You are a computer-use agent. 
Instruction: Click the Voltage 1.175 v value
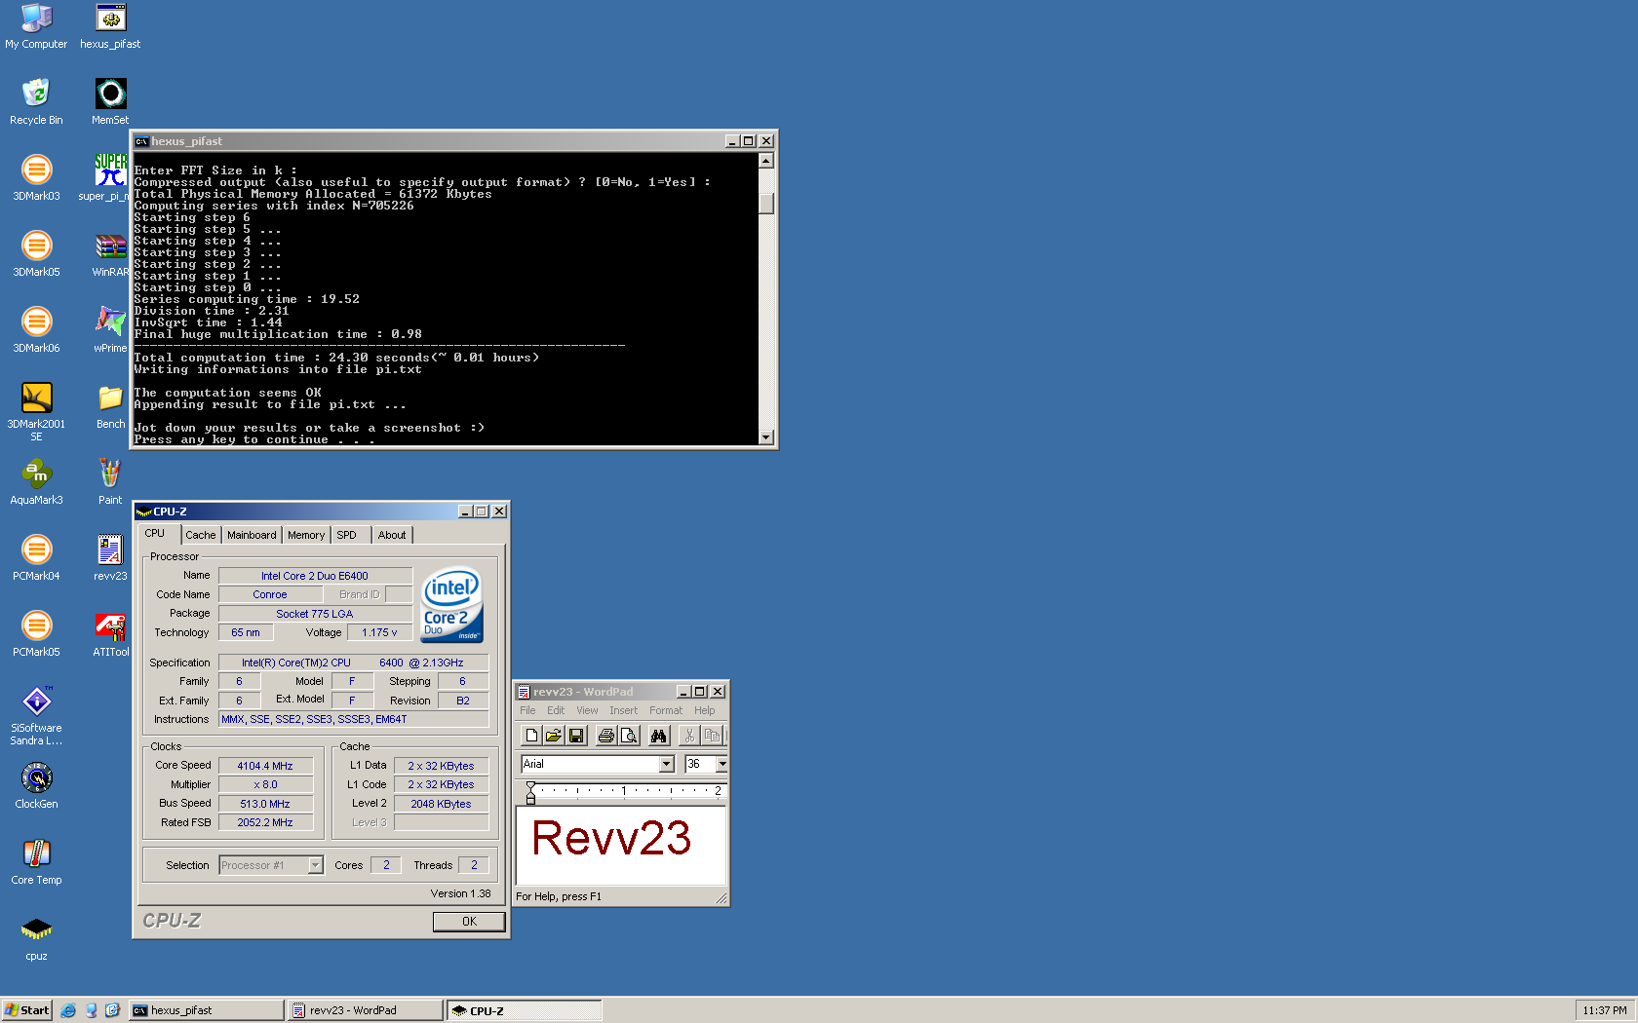pyautogui.click(x=379, y=632)
